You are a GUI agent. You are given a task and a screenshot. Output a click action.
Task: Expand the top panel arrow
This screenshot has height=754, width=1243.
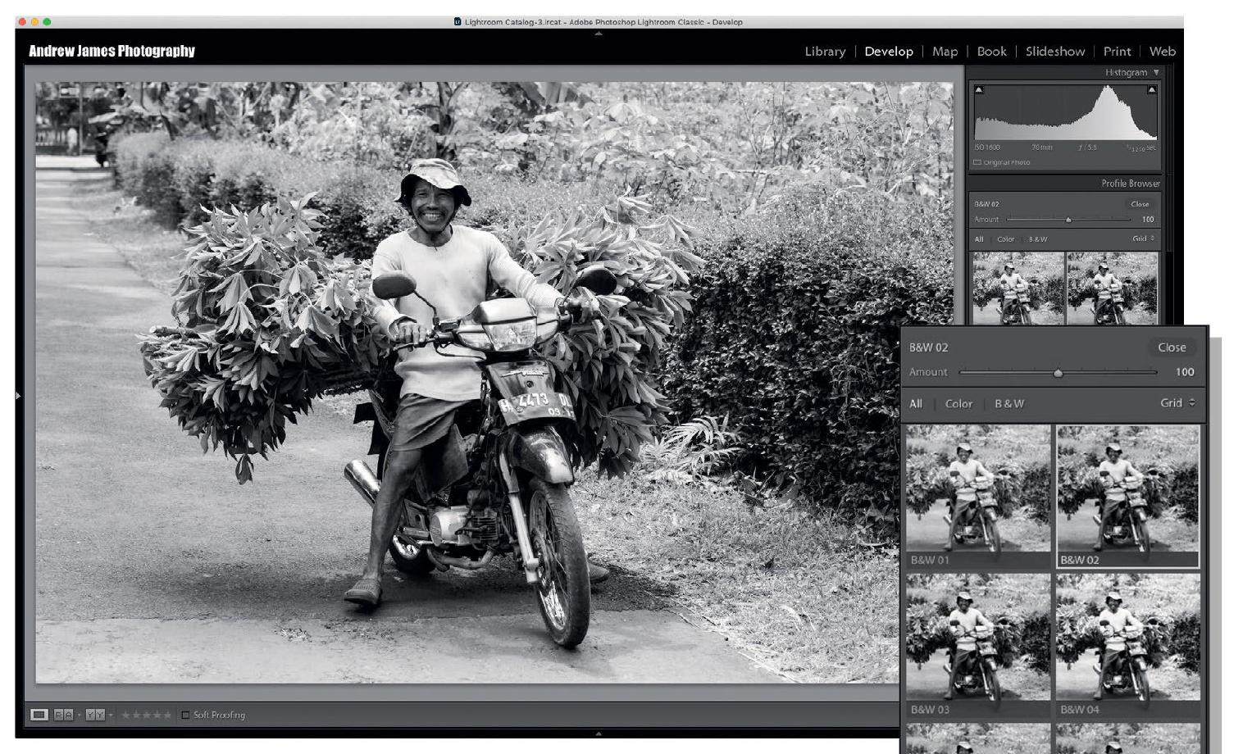[x=599, y=34]
